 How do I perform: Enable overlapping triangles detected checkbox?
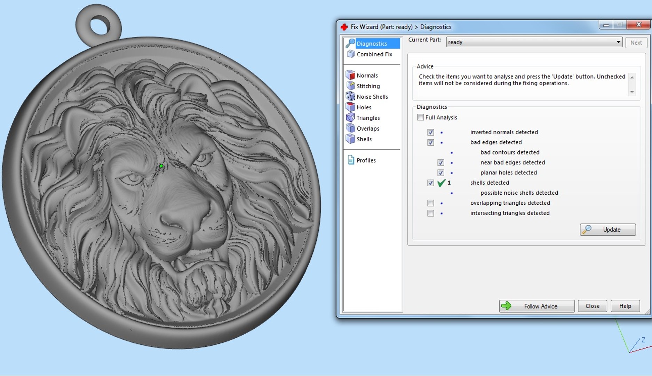(431, 203)
